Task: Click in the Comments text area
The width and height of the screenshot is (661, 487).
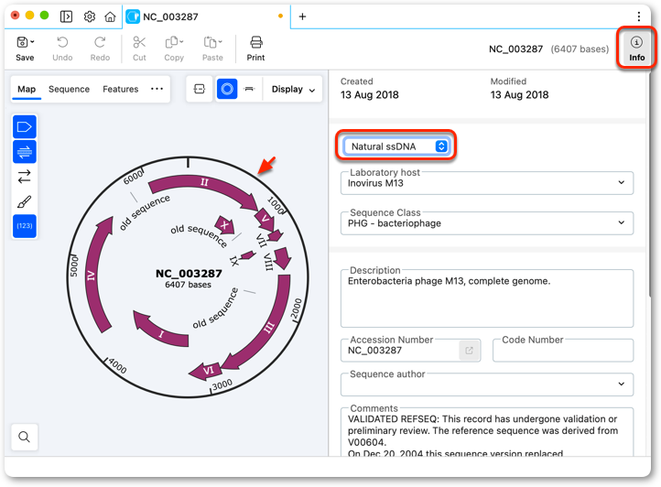Action: click(x=487, y=433)
